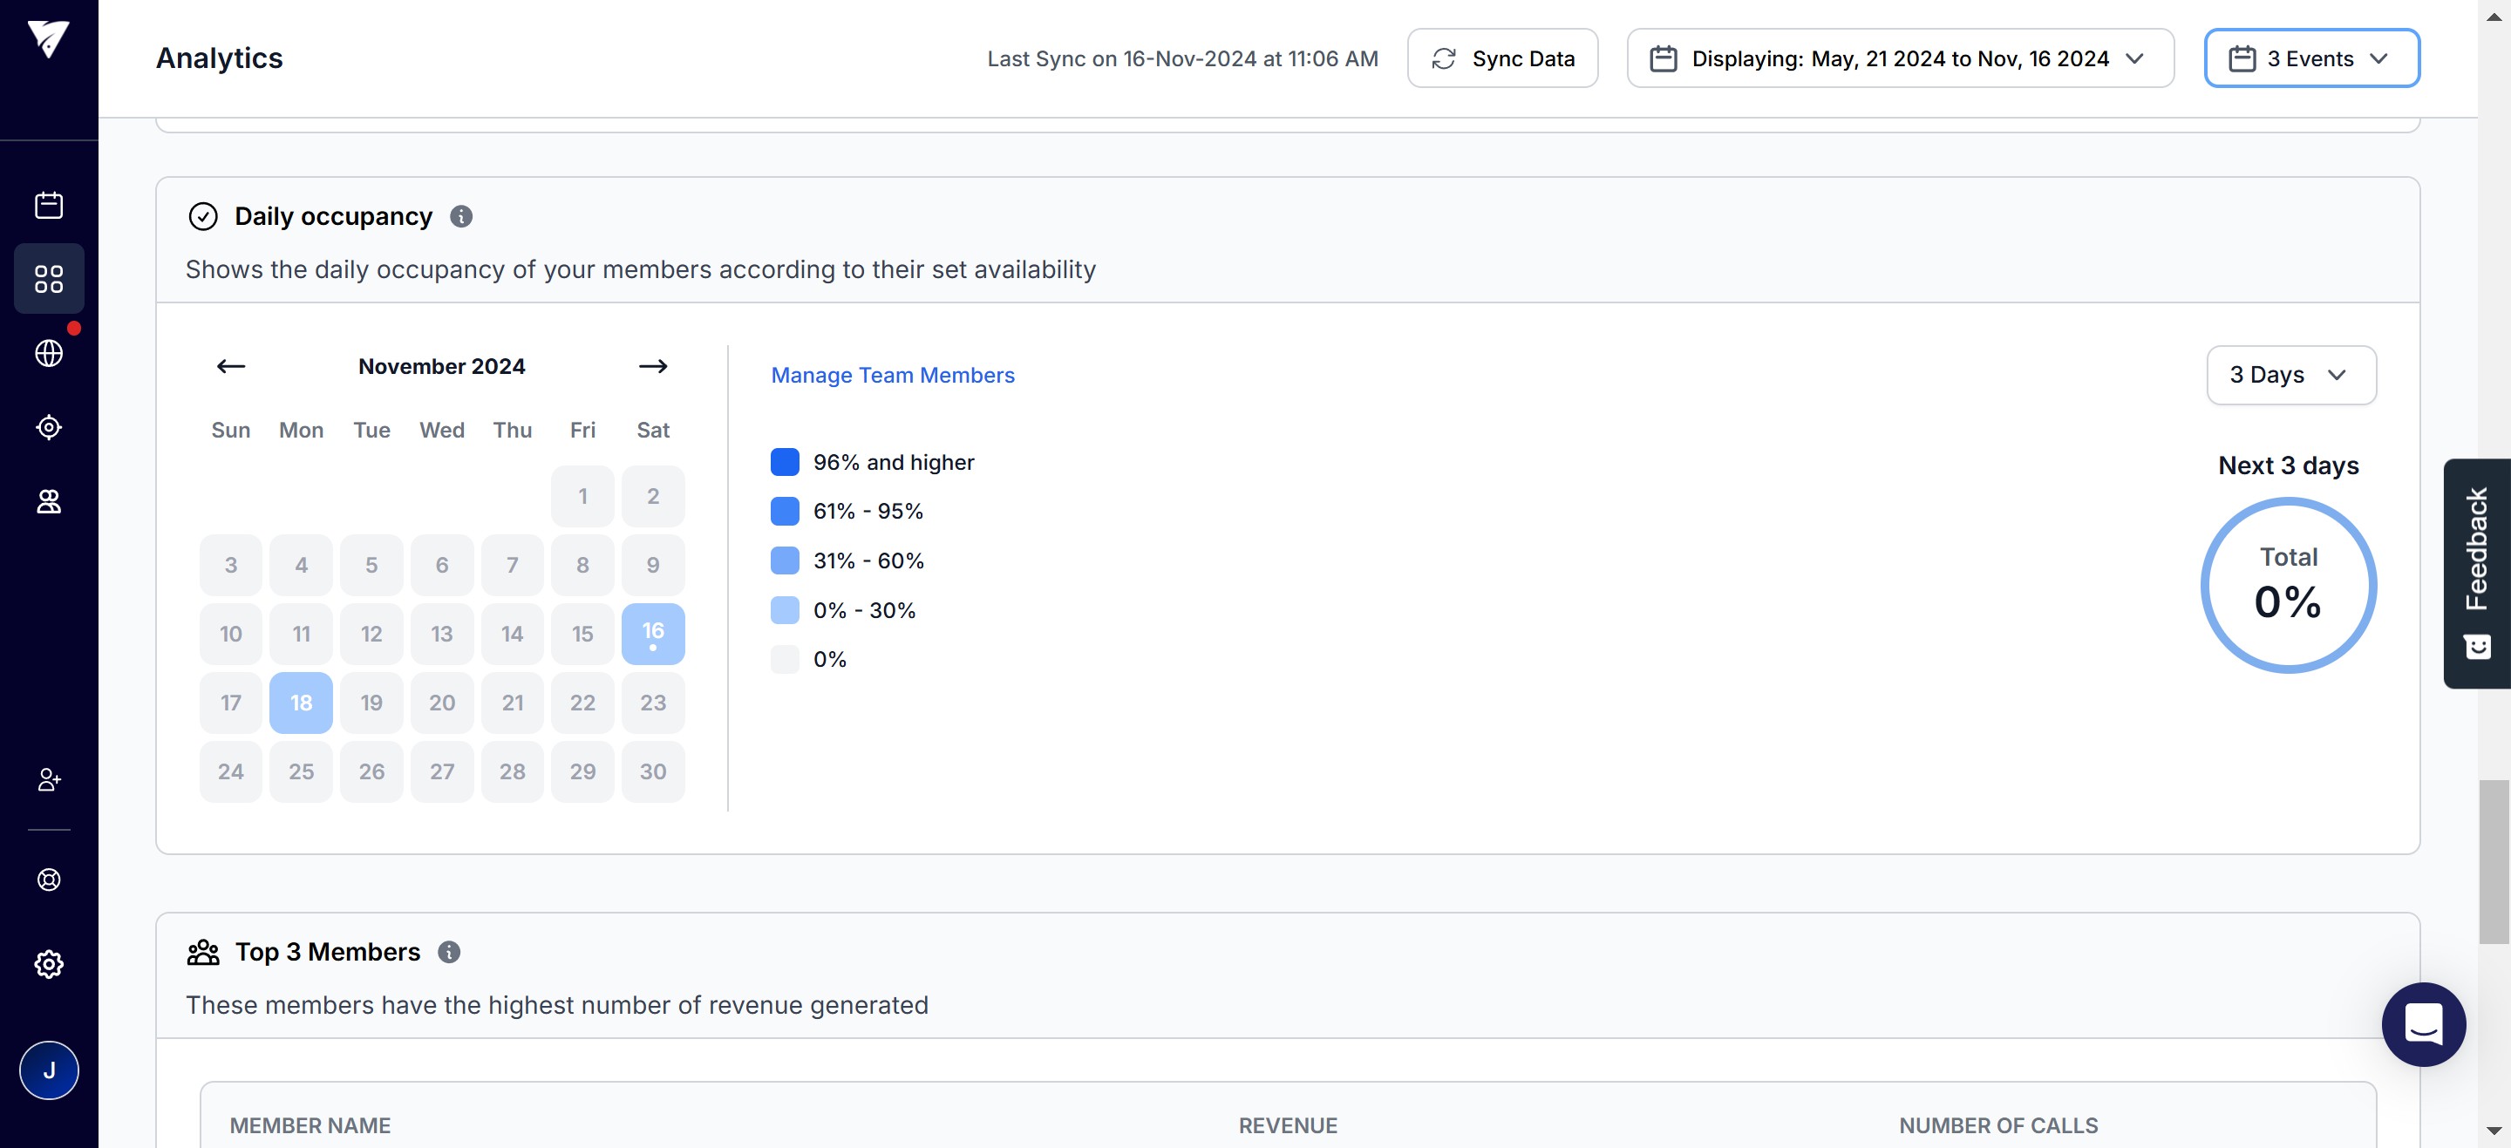Click the Sync Data button
The image size is (2511, 1148).
pyautogui.click(x=1502, y=58)
